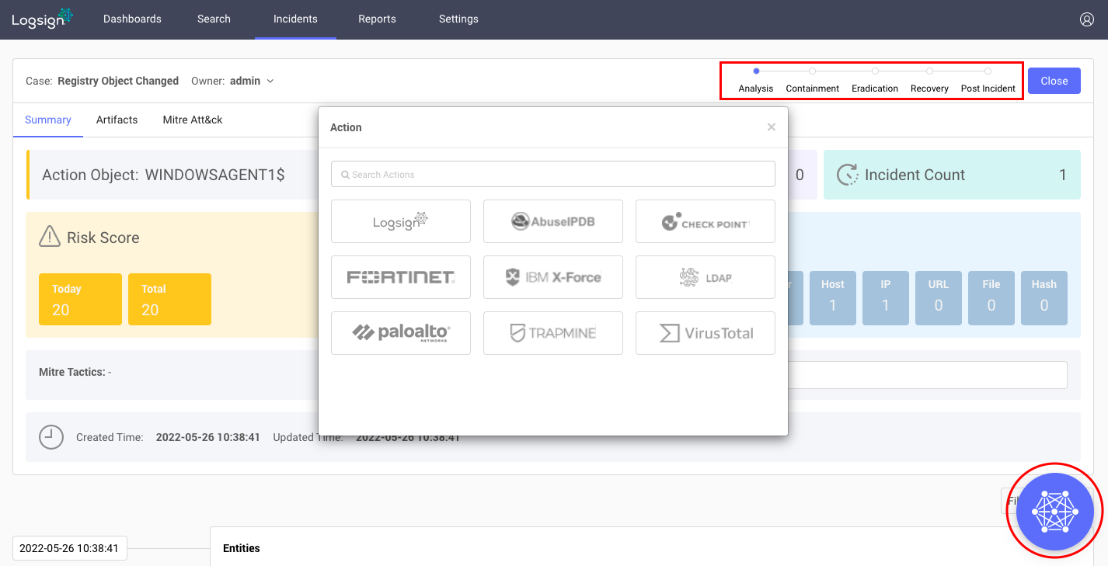
Task: Select the TRAPMINE action card
Action: [x=553, y=333]
